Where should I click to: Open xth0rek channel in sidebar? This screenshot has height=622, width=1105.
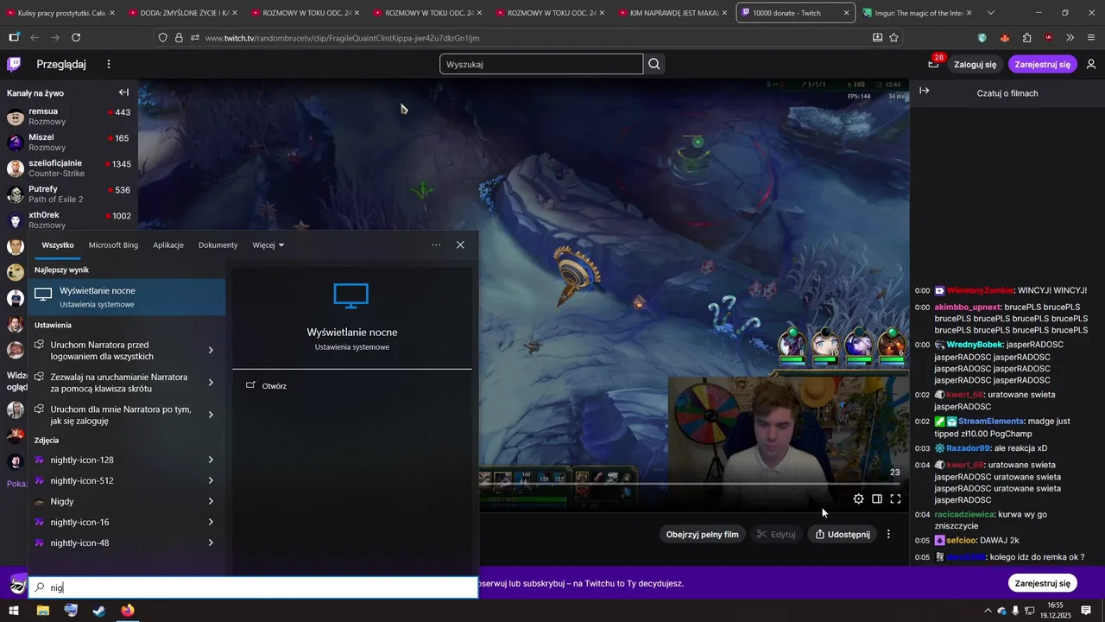click(69, 220)
